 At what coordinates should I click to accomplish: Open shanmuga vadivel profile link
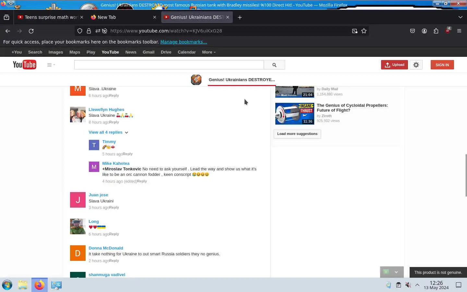[x=107, y=274]
